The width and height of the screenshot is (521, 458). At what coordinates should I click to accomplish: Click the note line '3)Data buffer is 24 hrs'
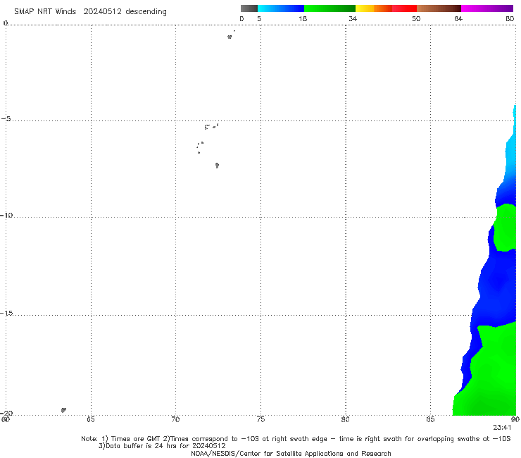[162, 446]
